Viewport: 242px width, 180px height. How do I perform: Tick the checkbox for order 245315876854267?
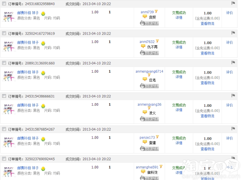(4, 129)
